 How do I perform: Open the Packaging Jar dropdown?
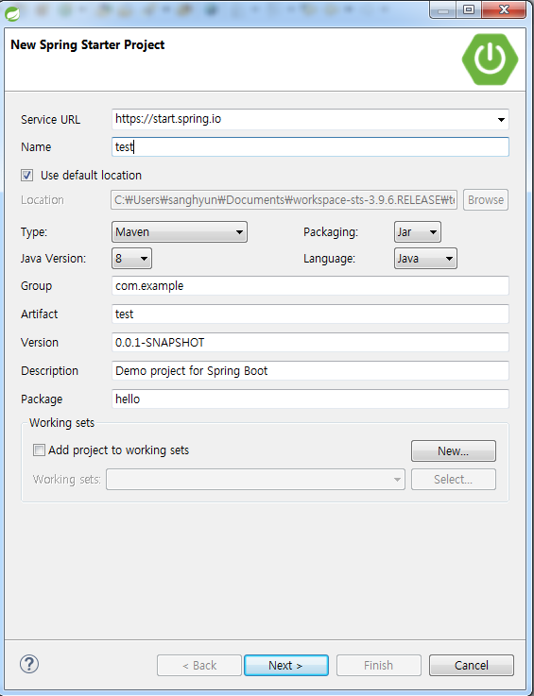tap(418, 232)
